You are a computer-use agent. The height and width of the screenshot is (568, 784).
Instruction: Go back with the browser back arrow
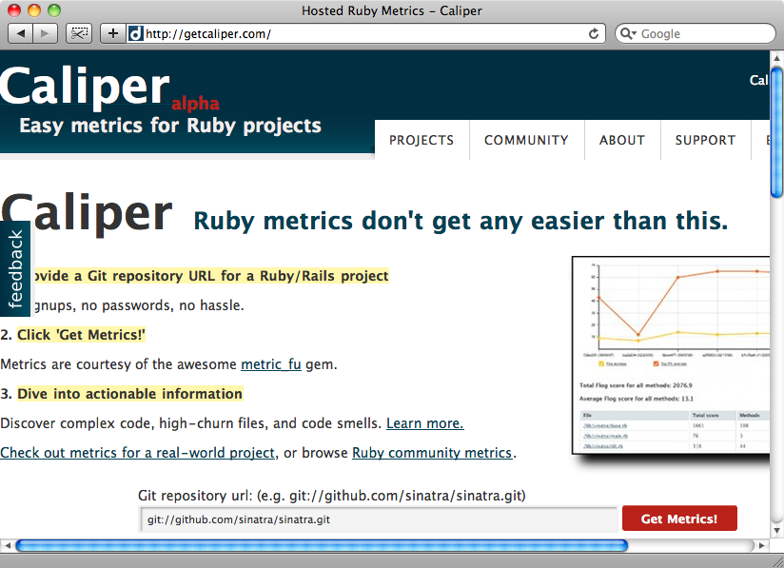click(21, 33)
